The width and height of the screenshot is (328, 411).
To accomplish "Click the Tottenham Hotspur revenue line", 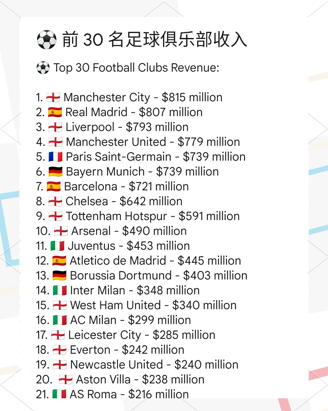I will [153, 216].
